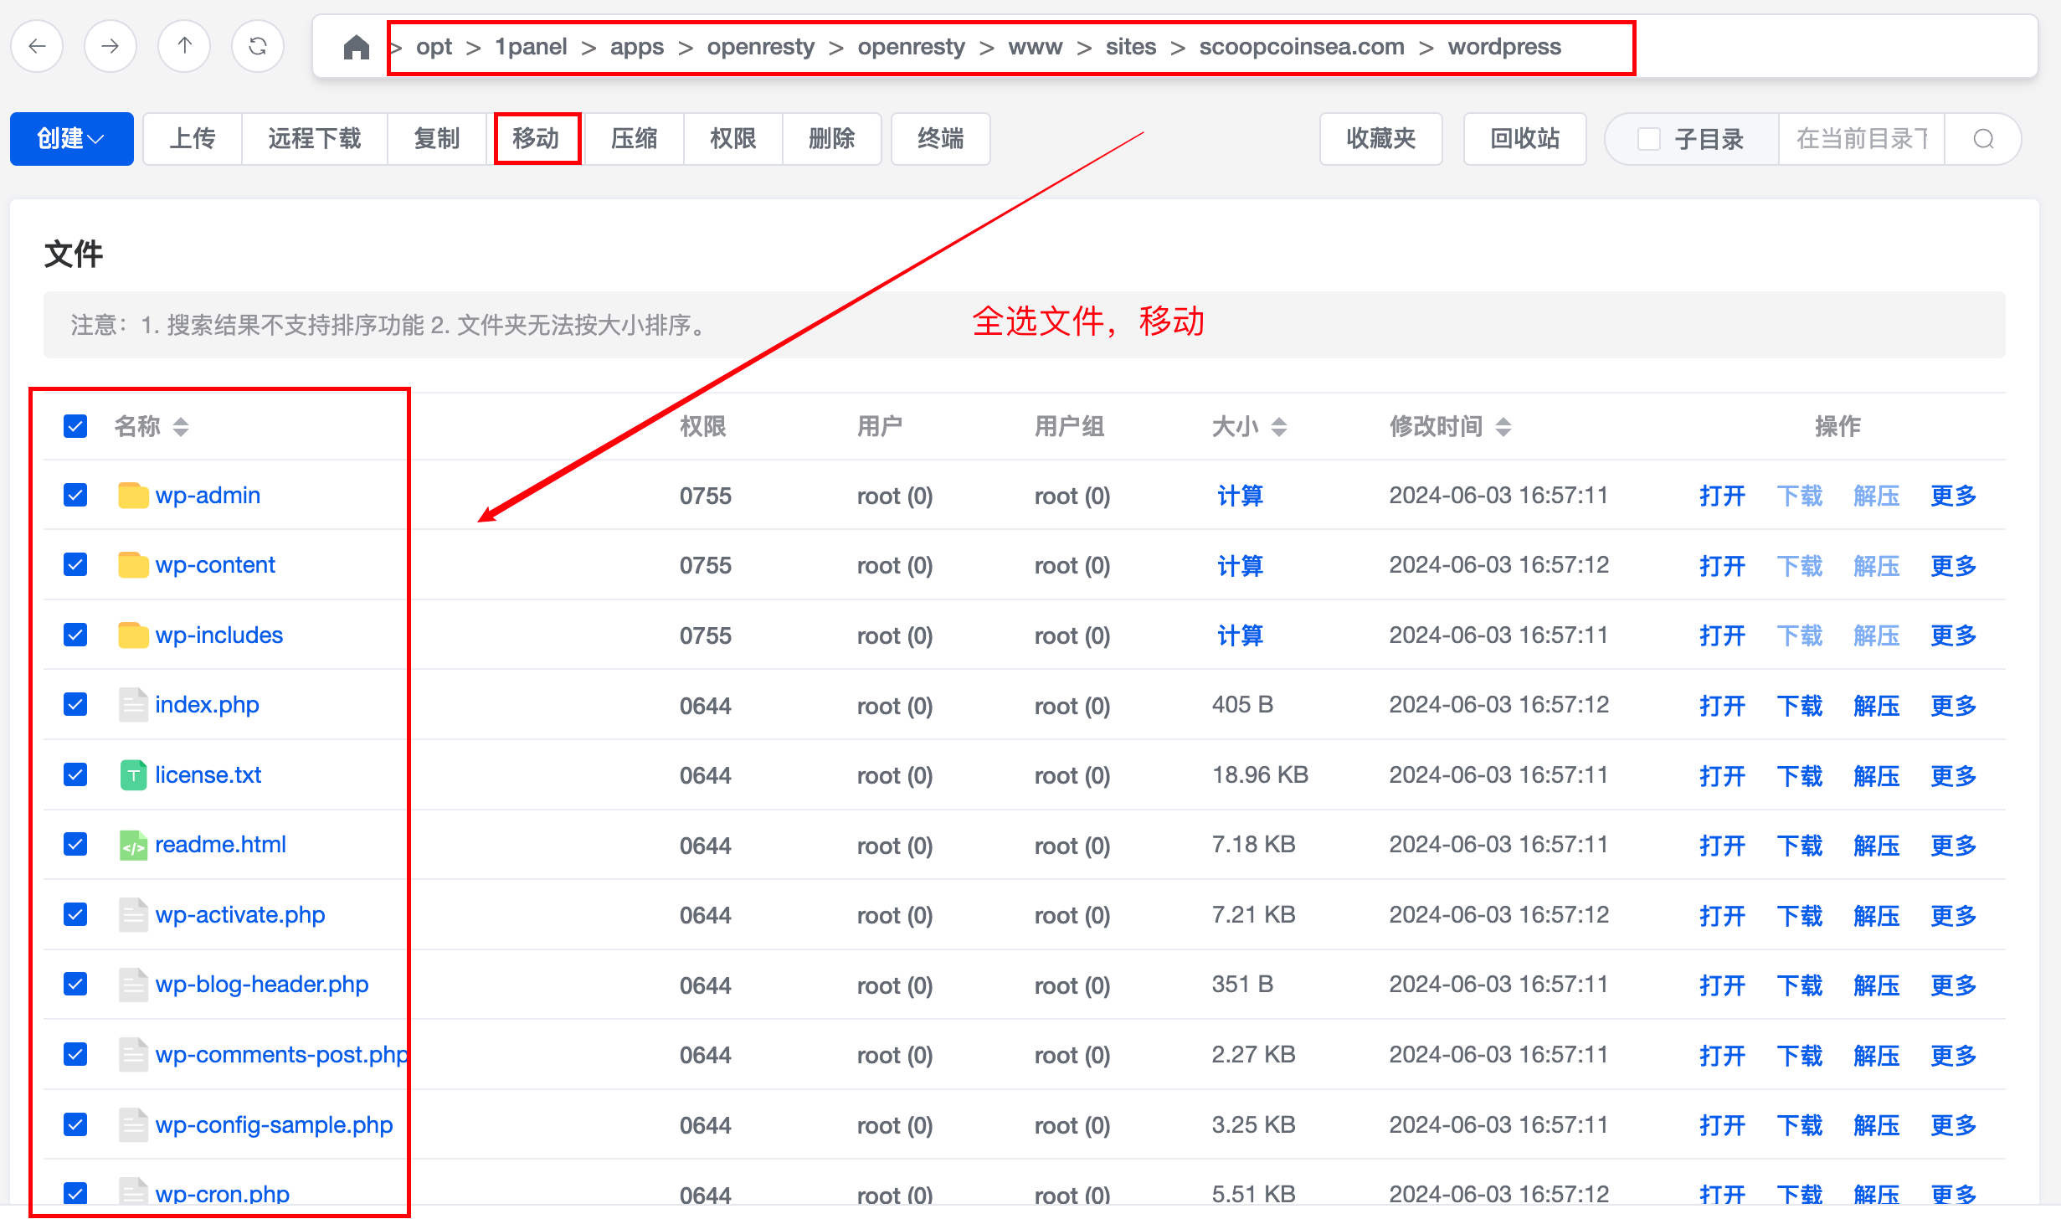Click the 终端 (Terminal) icon button
This screenshot has height=1219, width=2061.
click(x=938, y=139)
